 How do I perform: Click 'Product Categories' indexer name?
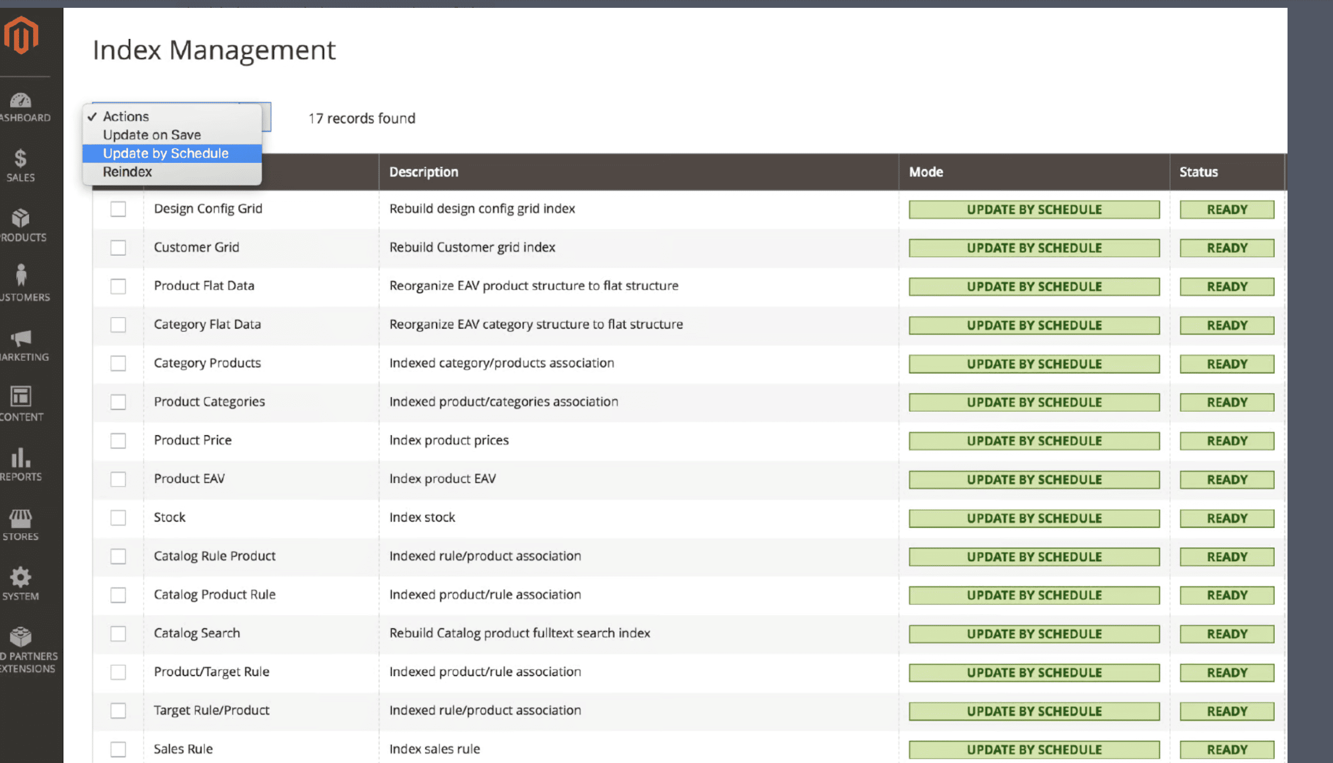(x=209, y=402)
